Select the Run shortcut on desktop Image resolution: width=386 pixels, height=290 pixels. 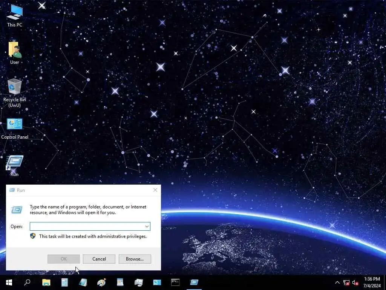point(15,166)
